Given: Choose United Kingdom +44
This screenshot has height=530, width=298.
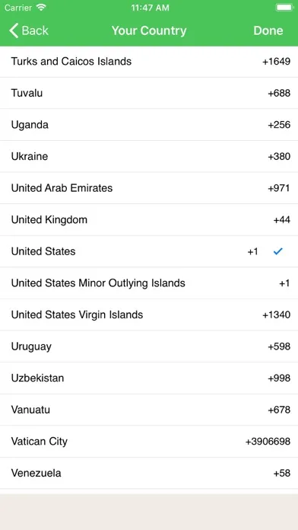Looking at the screenshot, I should tap(149, 220).
